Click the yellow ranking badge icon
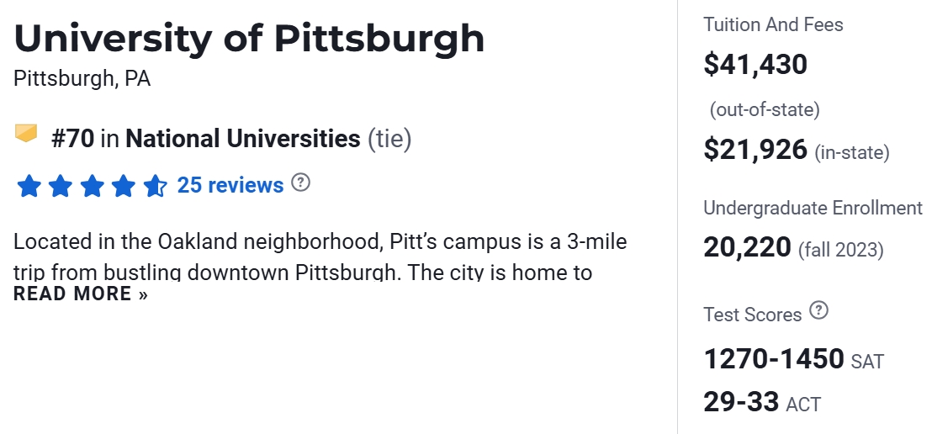Screen dimensions: 932x434 click(26, 134)
